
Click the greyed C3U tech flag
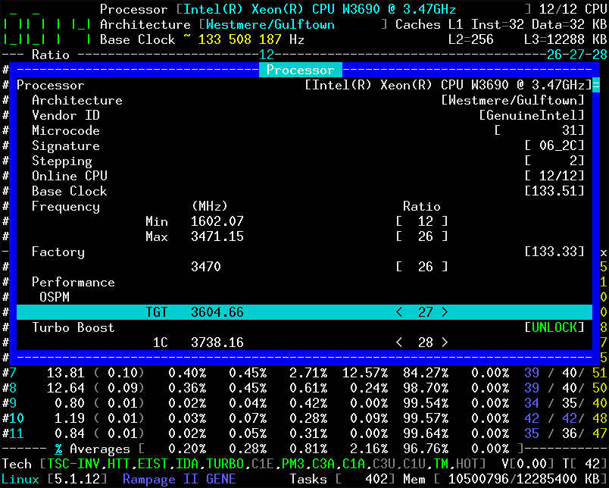coord(384,464)
